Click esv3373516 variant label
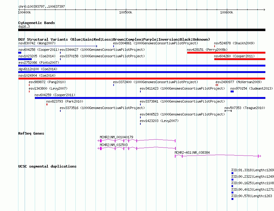The height and width of the screenshot is (211, 274). pos(102,108)
